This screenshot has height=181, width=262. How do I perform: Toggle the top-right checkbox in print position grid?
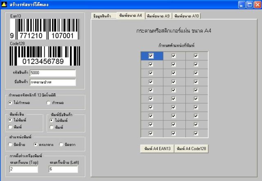[x=196, y=56]
